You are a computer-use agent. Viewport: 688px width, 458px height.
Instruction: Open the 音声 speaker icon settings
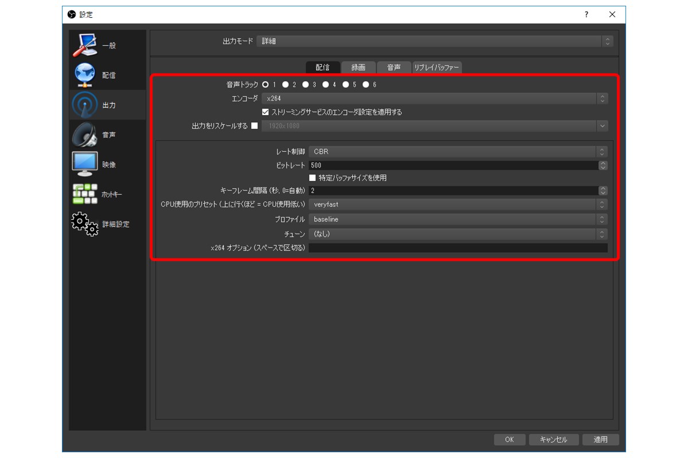point(85,135)
